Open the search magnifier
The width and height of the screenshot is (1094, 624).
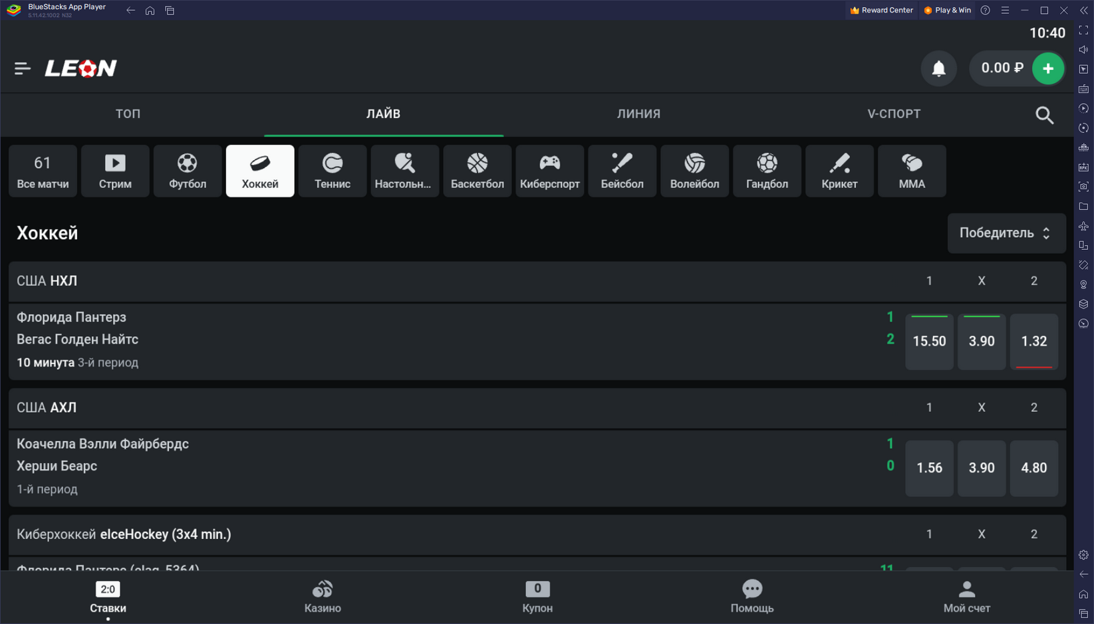pos(1044,115)
